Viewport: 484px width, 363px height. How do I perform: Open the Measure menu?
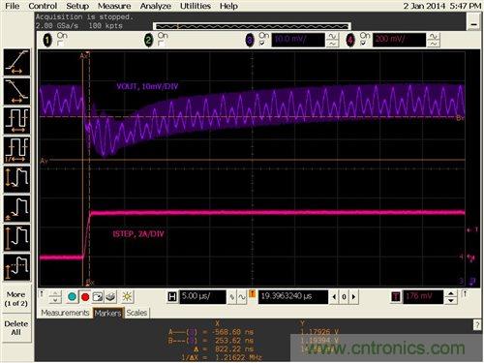(114, 6)
